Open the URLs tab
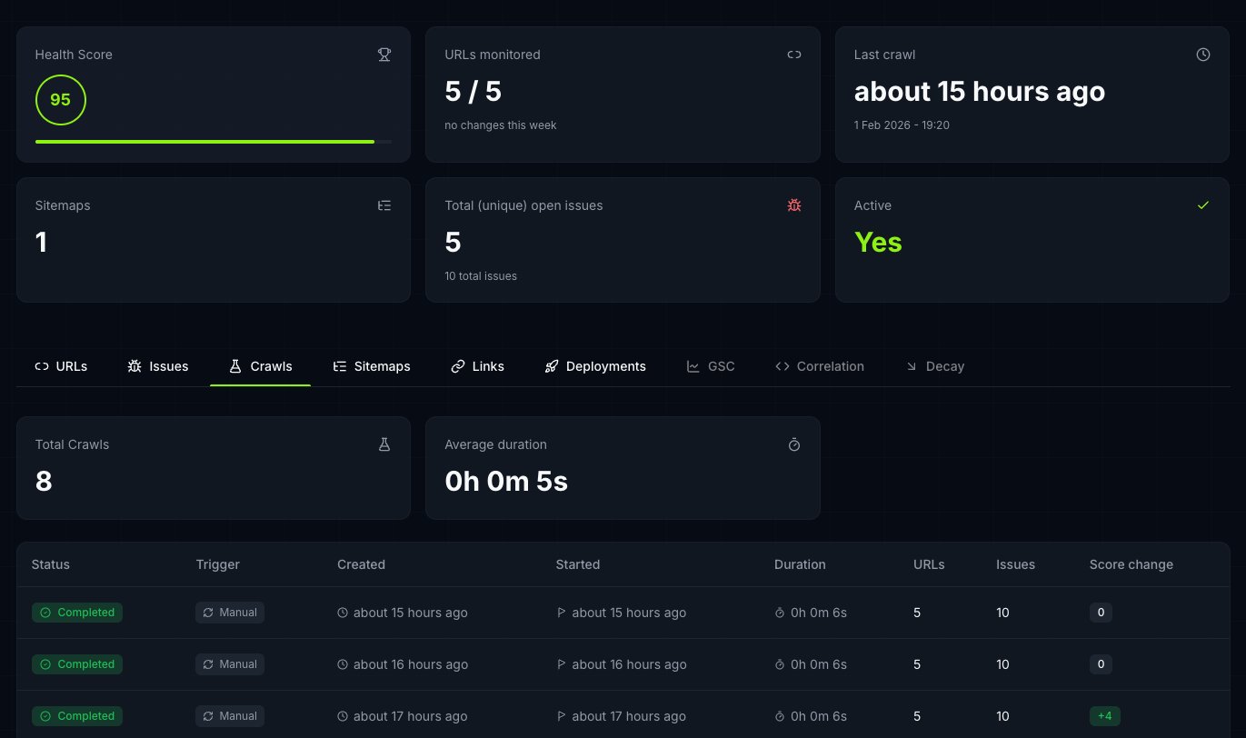 [61, 366]
